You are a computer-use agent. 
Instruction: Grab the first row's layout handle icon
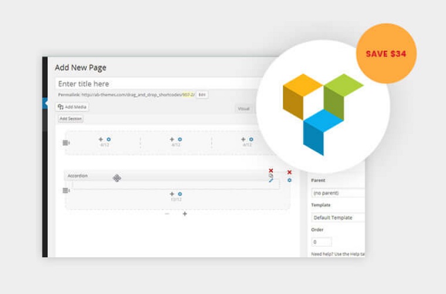(x=66, y=143)
